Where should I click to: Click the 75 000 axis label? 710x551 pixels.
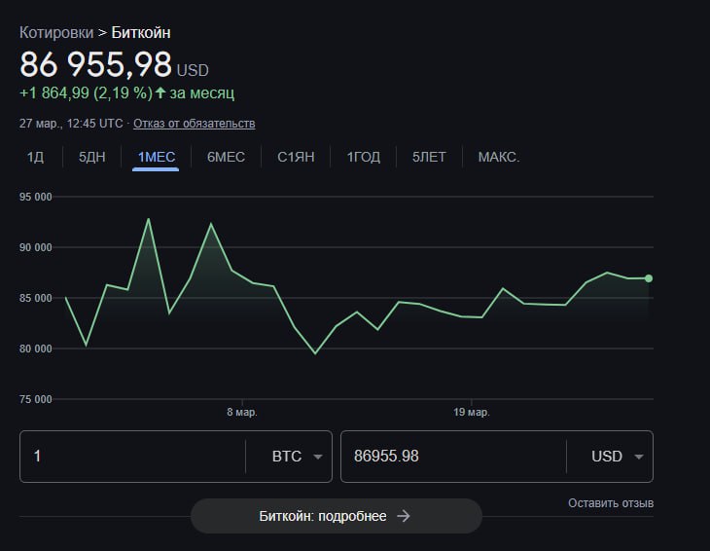36,399
